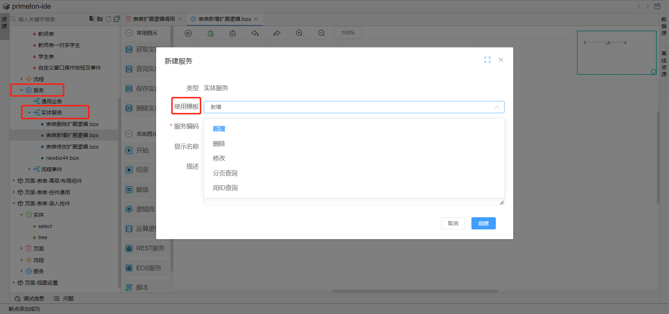Image resolution: width=669 pixels, height=314 pixels.
Task: Click the canvas horizontal scrollbar
Action: click(x=415, y=291)
